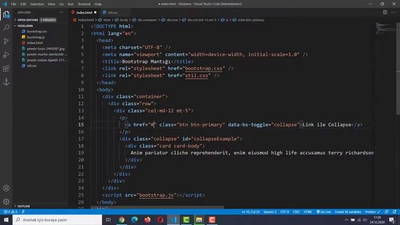Open Windows Action Center notifications
400x225 pixels.
tap(392, 220)
